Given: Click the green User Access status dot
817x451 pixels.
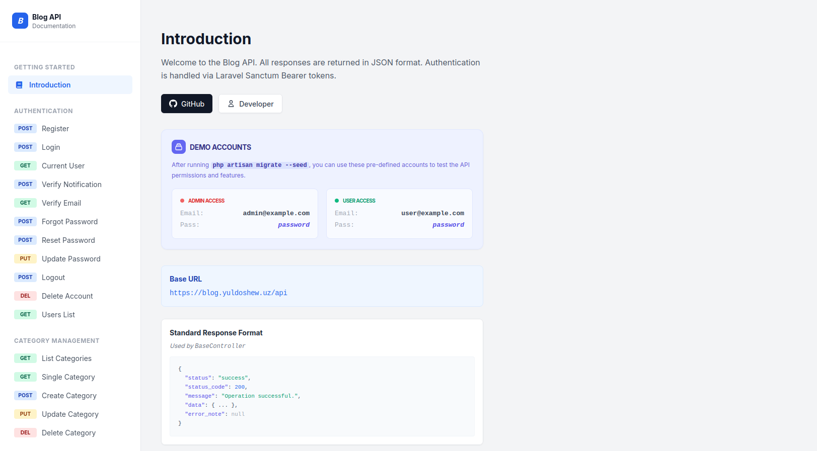Looking at the screenshot, I should coord(337,201).
